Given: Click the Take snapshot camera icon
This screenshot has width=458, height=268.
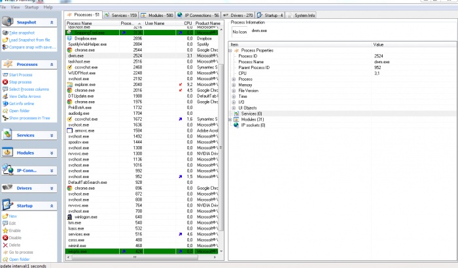Looking at the screenshot, I should pyautogui.click(x=5, y=33).
